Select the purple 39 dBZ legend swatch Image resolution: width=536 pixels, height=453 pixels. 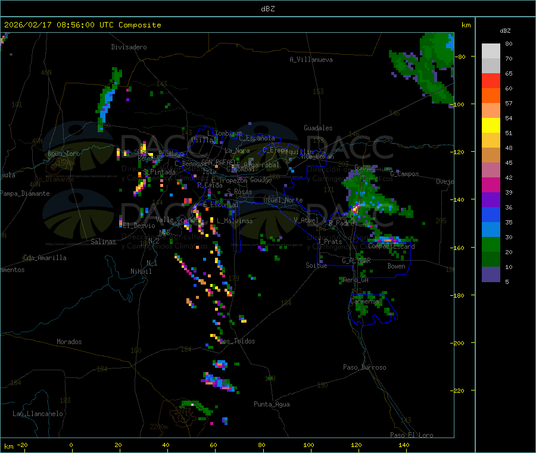491,200
